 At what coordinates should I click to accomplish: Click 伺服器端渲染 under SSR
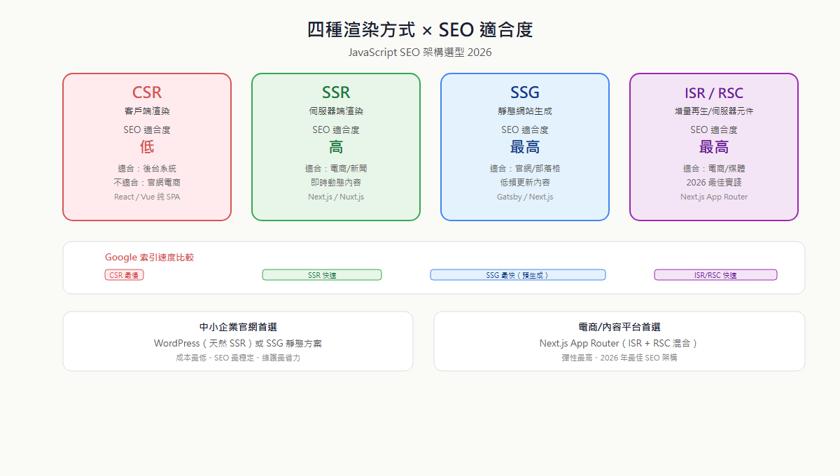coord(336,111)
